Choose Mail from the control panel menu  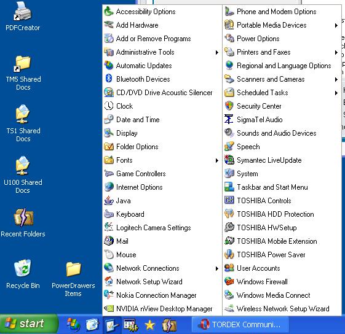(x=162, y=241)
